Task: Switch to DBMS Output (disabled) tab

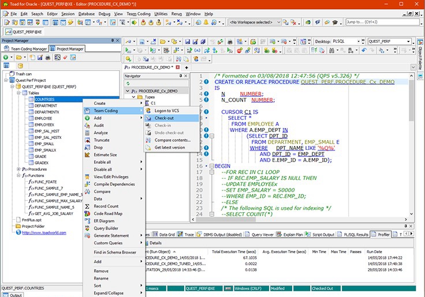Action: pos(219,235)
